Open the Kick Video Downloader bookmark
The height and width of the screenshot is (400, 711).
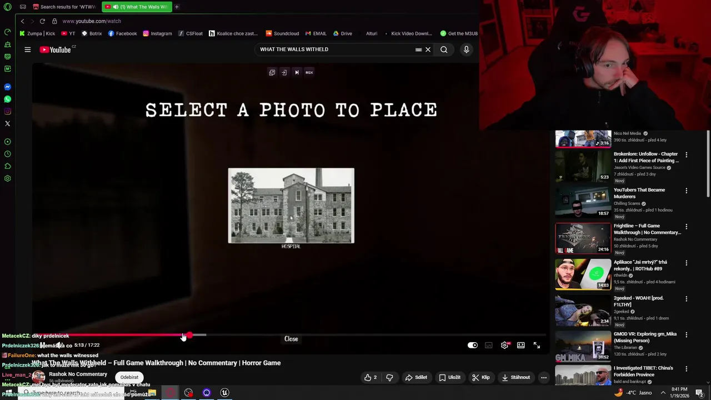[x=407, y=33]
